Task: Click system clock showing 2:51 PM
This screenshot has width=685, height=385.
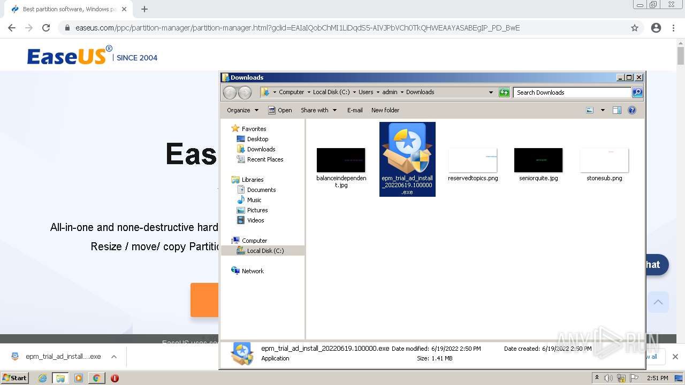Action: click(657, 378)
